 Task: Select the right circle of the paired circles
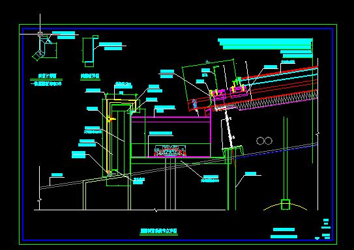point(268,141)
